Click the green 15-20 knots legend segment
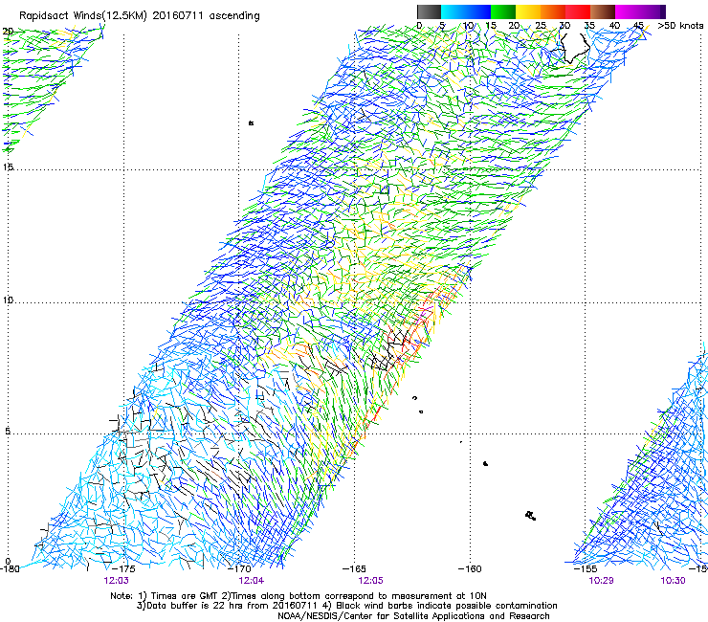Screen dimensions: 708x622 coord(503,11)
